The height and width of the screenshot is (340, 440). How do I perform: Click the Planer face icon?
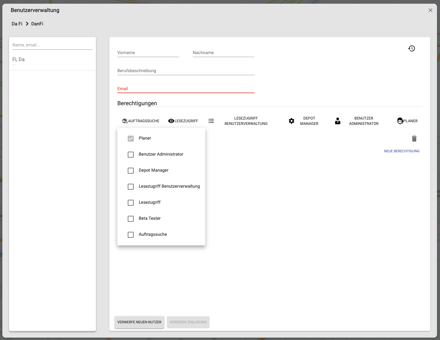400,121
